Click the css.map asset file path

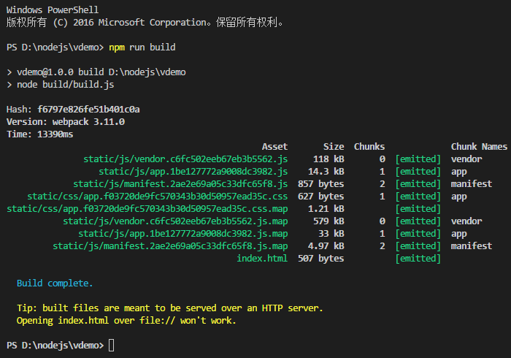click(x=147, y=209)
